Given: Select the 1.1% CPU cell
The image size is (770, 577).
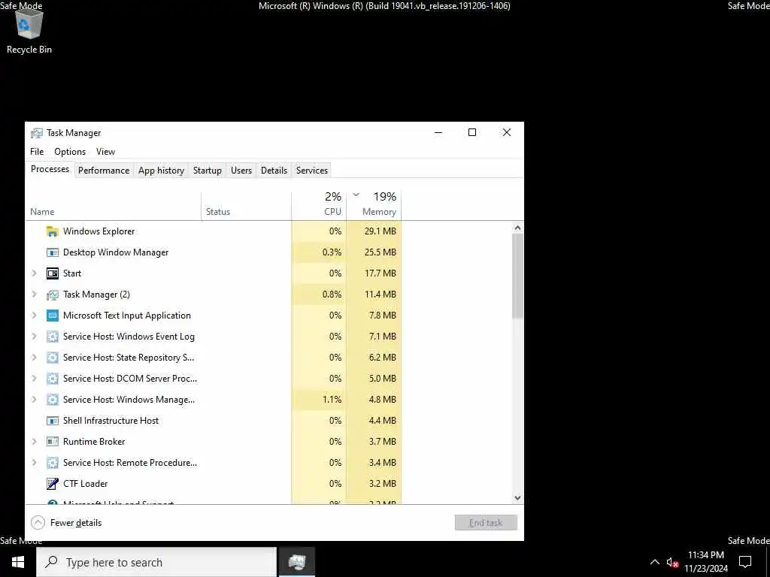Looking at the screenshot, I should coord(319,400).
